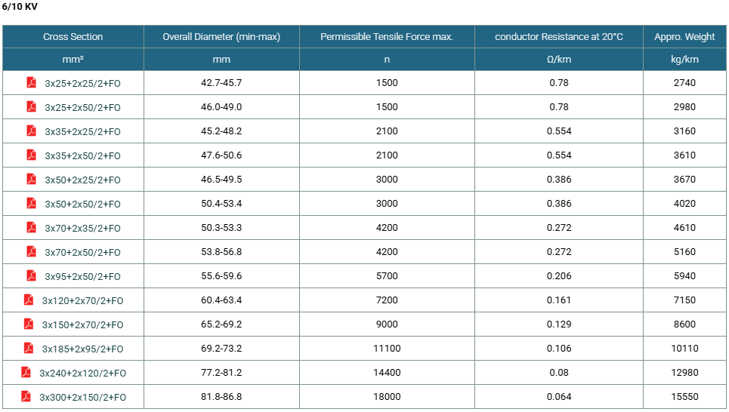Screen dimensions: 729x412
Task: Click the Cross Section column header
Action: [x=73, y=37]
